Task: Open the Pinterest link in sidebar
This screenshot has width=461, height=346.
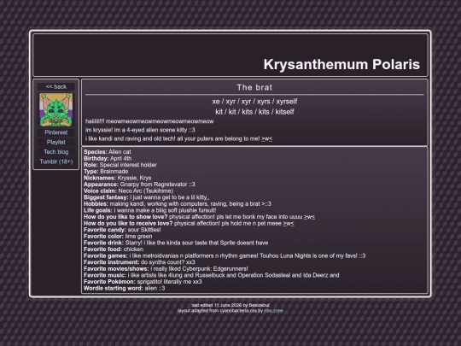Action: pyautogui.click(x=55, y=132)
